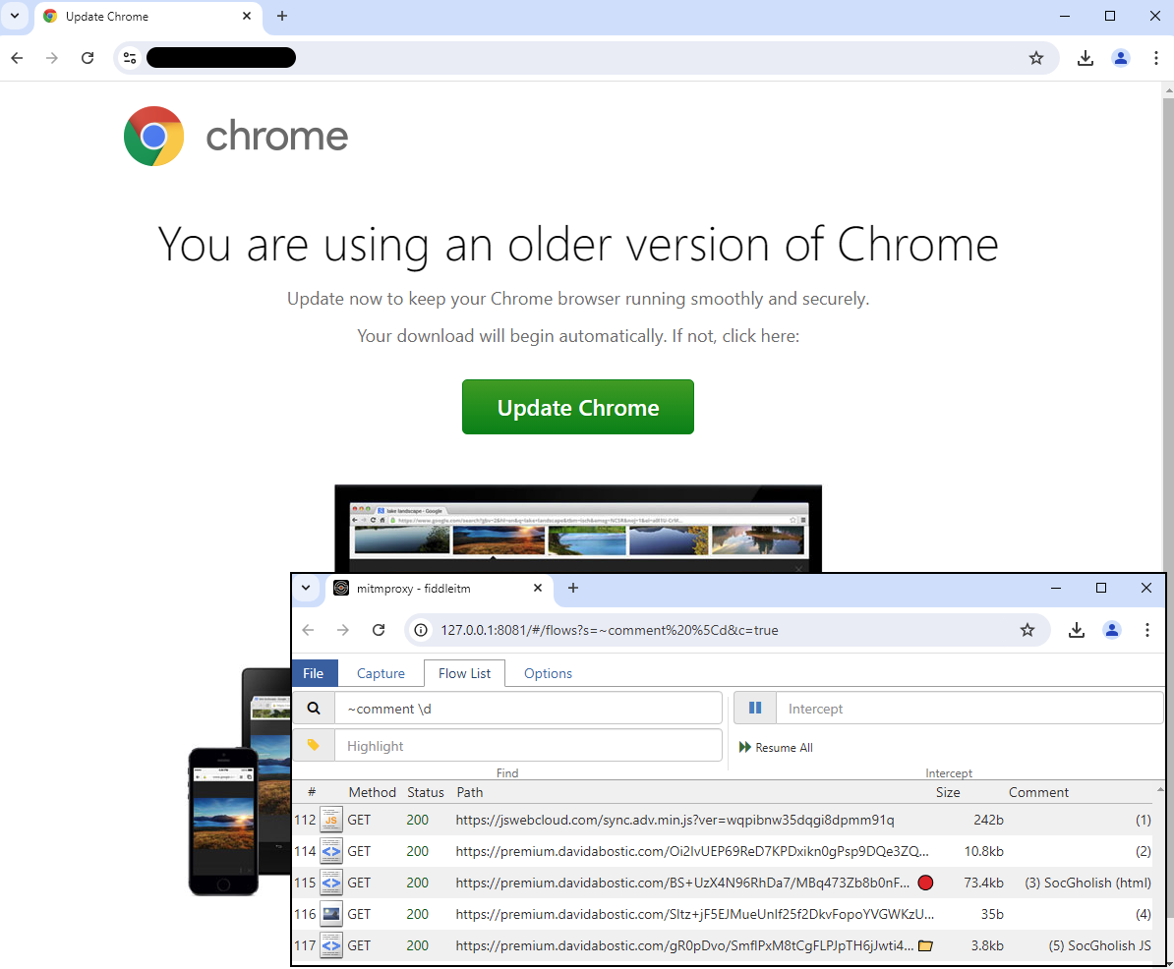The height and width of the screenshot is (969, 1174).
Task: Sort flows by Size column
Action: 948,792
